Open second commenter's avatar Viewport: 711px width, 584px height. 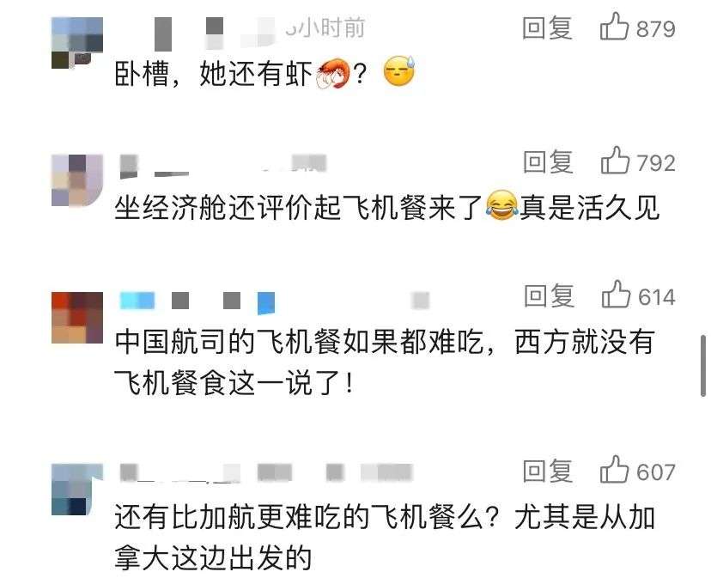click(77, 180)
